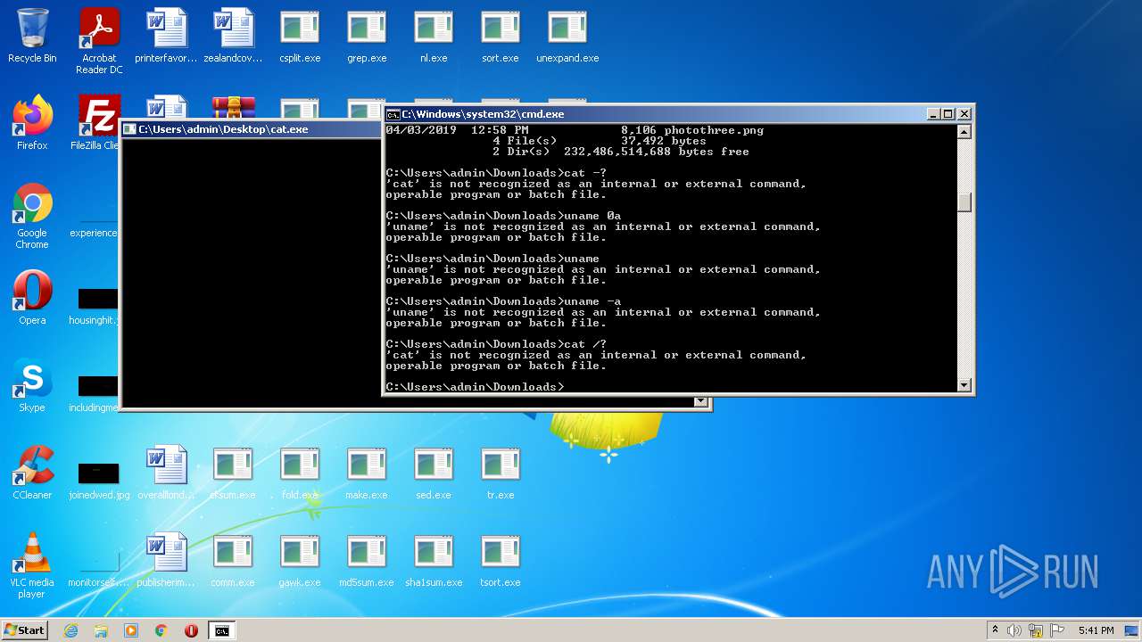Open Acrobat Reader DC shortcut
The height and width of the screenshot is (642, 1142).
[x=99, y=41]
